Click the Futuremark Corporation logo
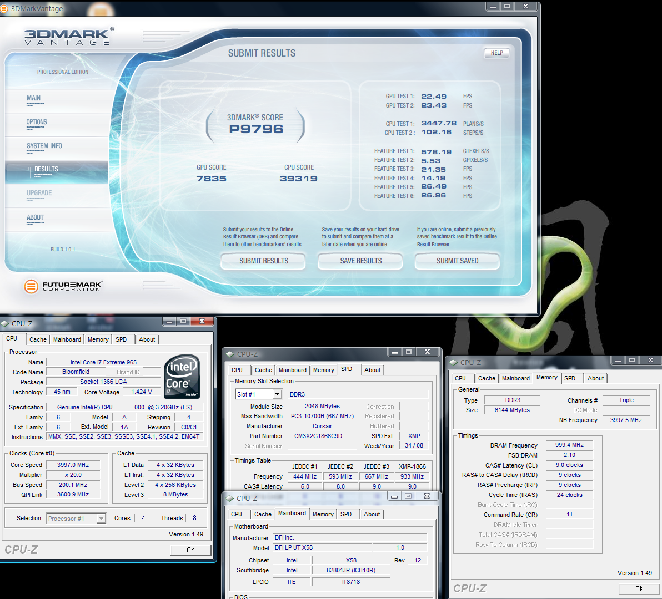The width and height of the screenshot is (662, 599). click(x=63, y=286)
